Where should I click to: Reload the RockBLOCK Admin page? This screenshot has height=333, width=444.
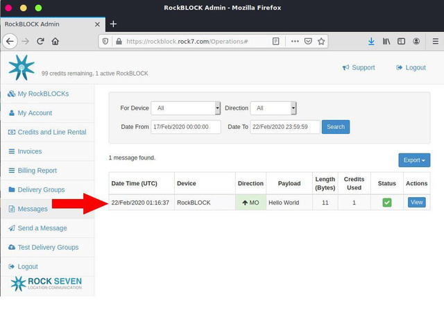pyautogui.click(x=40, y=42)
